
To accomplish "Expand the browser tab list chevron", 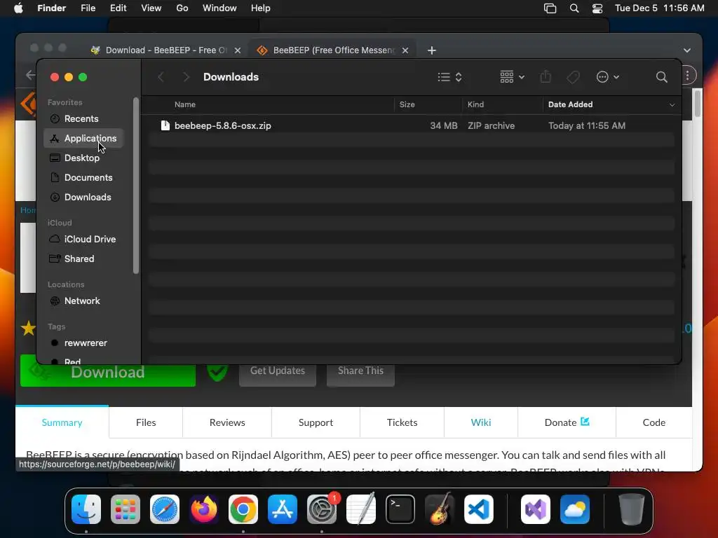I will pos(687,50).
